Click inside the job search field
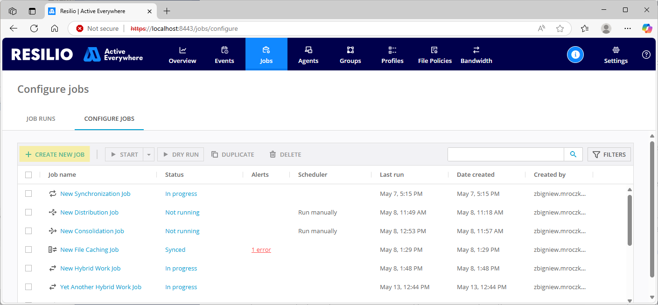Viewport: 658px width, 305px height. pyautogui.click(x=505, y=154)
